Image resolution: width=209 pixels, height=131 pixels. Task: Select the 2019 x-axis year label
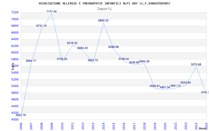155,126
